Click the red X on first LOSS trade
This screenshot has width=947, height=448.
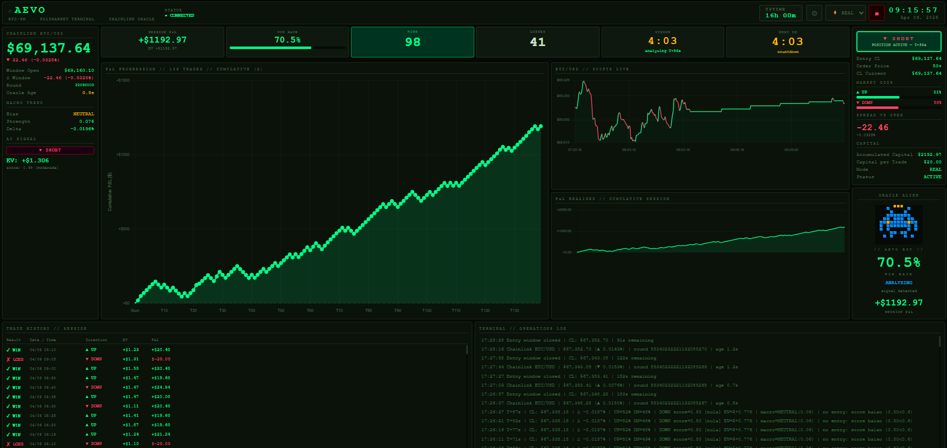pyautogui.click(x=8, y=359)
